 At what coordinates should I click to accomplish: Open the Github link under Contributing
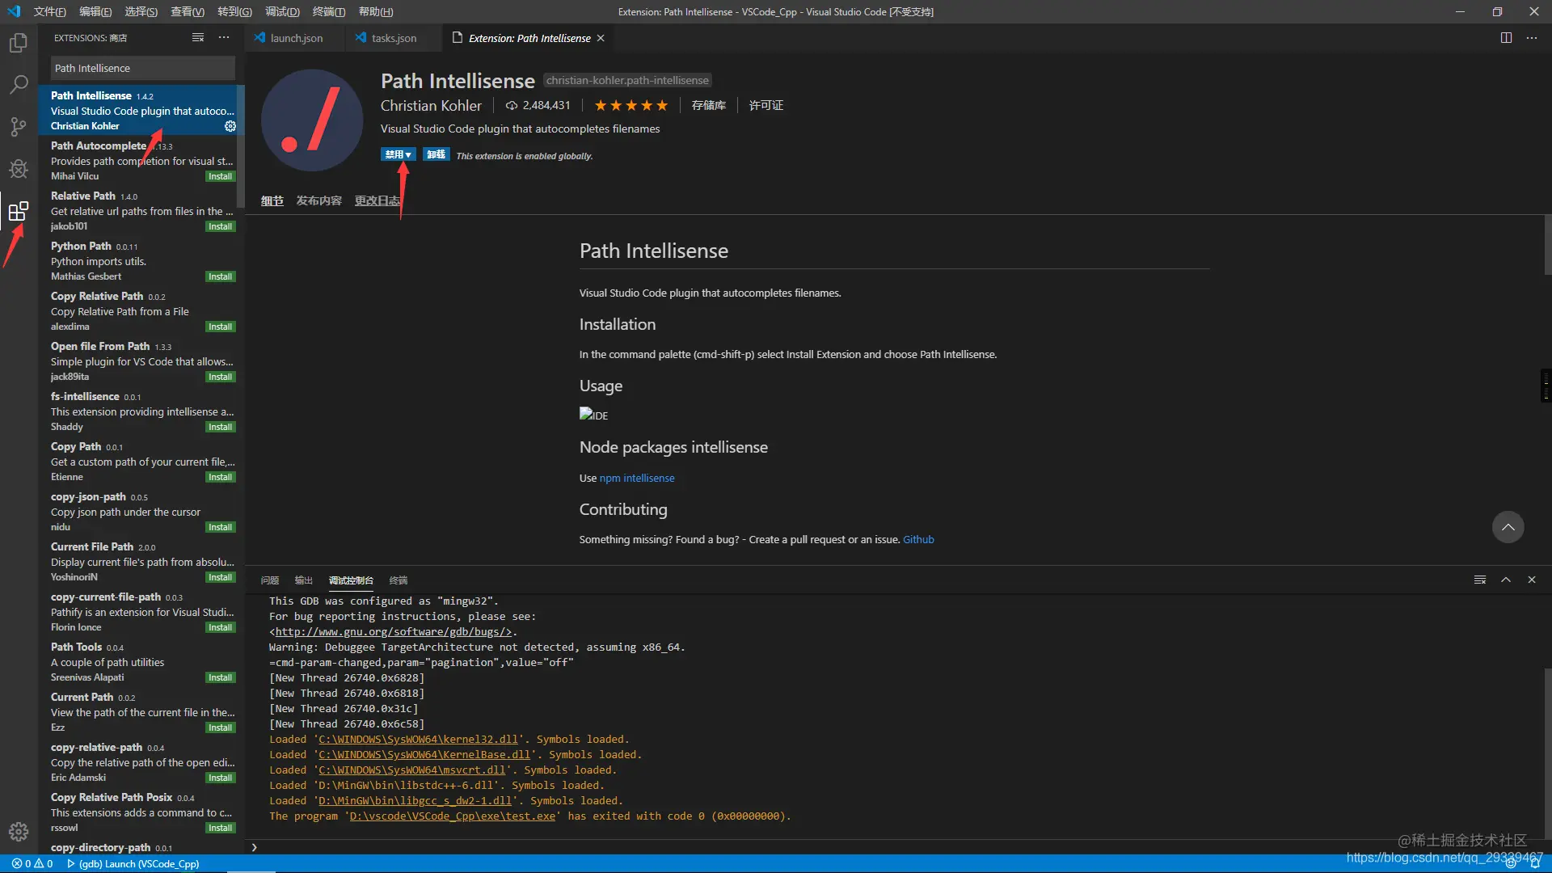[x=918, y=540]
